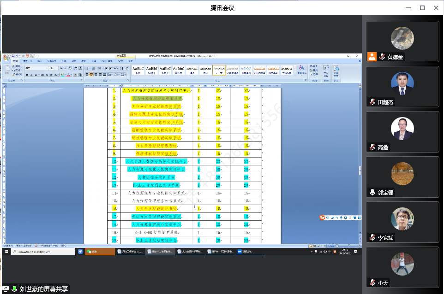Open the customize quick access toolbar dropdown
The image size is (444, 294).
coord(37,56)
